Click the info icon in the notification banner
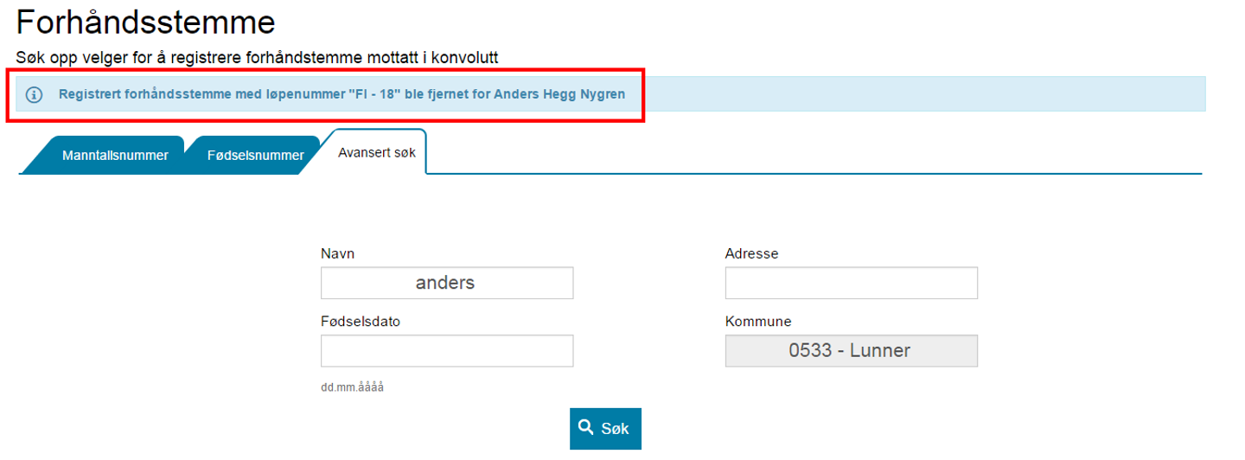 (x=35, y=94)
